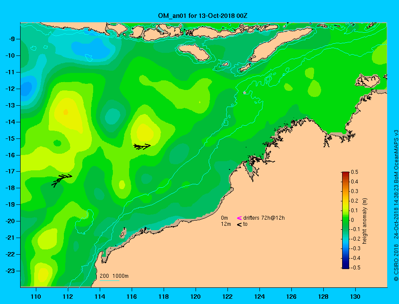Click the longitude axis label '118'
This screenshot has width=399, height=304.
pos(164,297)
